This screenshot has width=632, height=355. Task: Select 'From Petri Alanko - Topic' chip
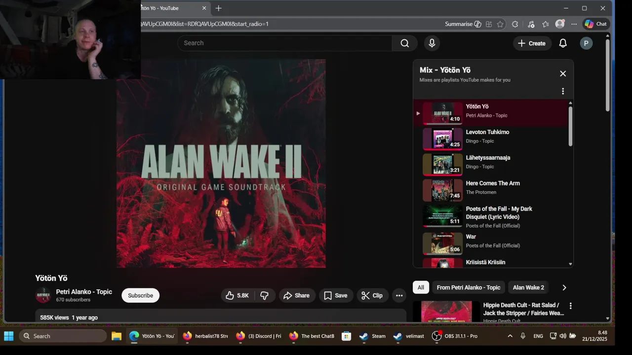469,287
